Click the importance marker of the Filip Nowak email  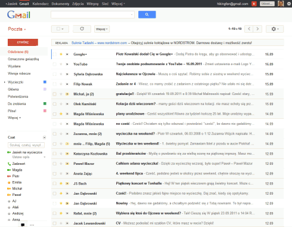[67, 84]
